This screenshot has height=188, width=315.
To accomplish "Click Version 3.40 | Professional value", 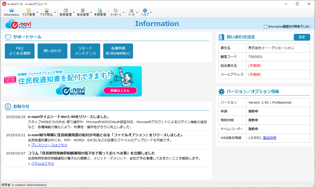I will [x=270, y=103].
